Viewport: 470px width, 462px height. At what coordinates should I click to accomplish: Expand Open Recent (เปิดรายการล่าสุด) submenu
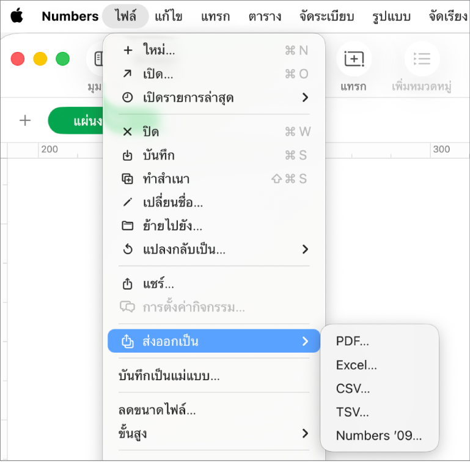pos(214,97)
